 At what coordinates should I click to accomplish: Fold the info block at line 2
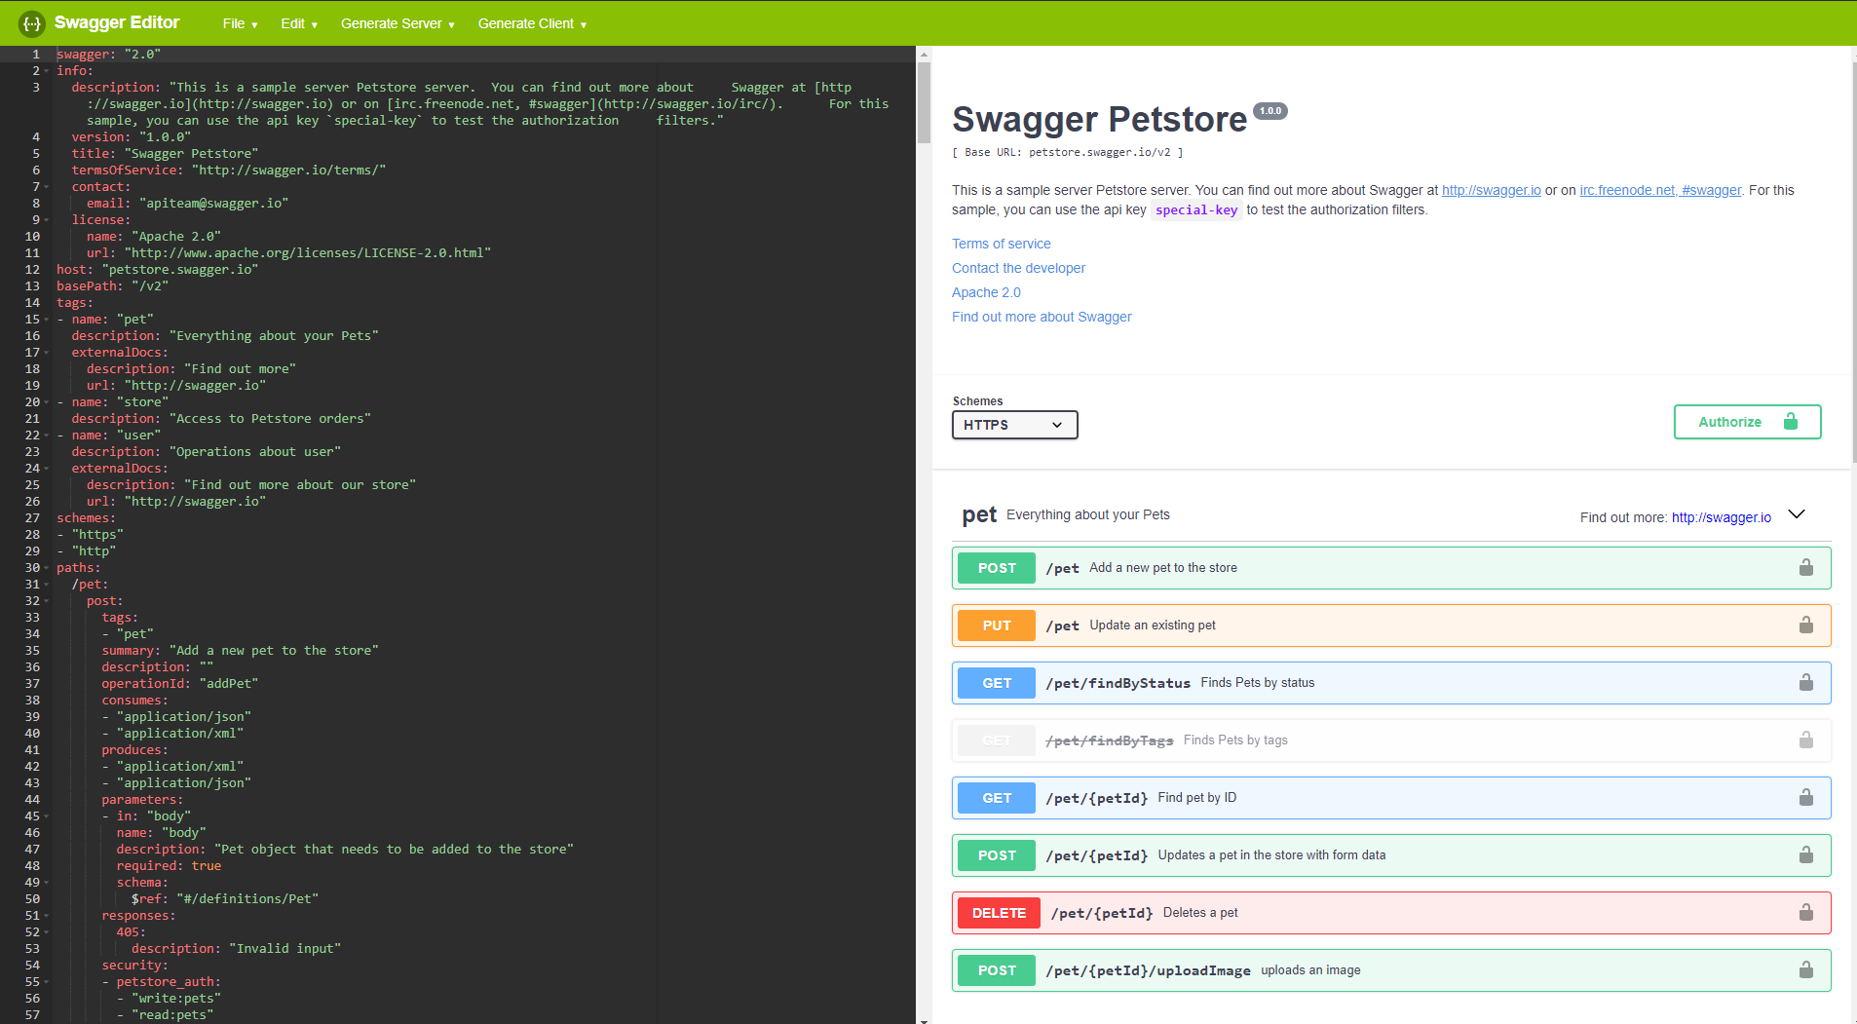[x=46, y=71]
